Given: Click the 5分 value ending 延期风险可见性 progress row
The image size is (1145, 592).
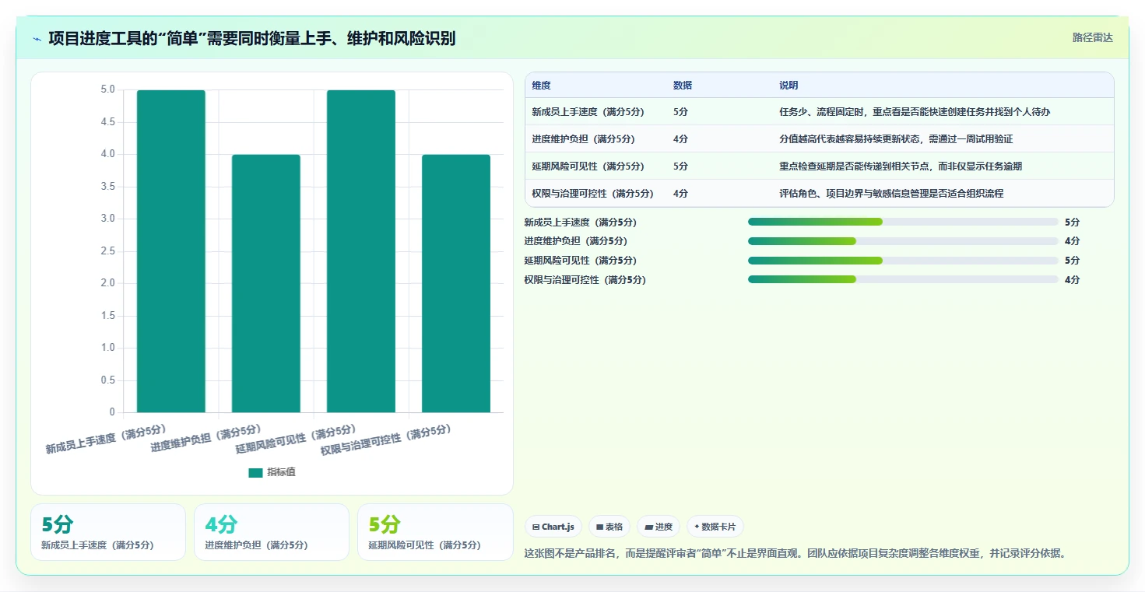Looking at the screenshot, I should click(x=1072, y=261).
